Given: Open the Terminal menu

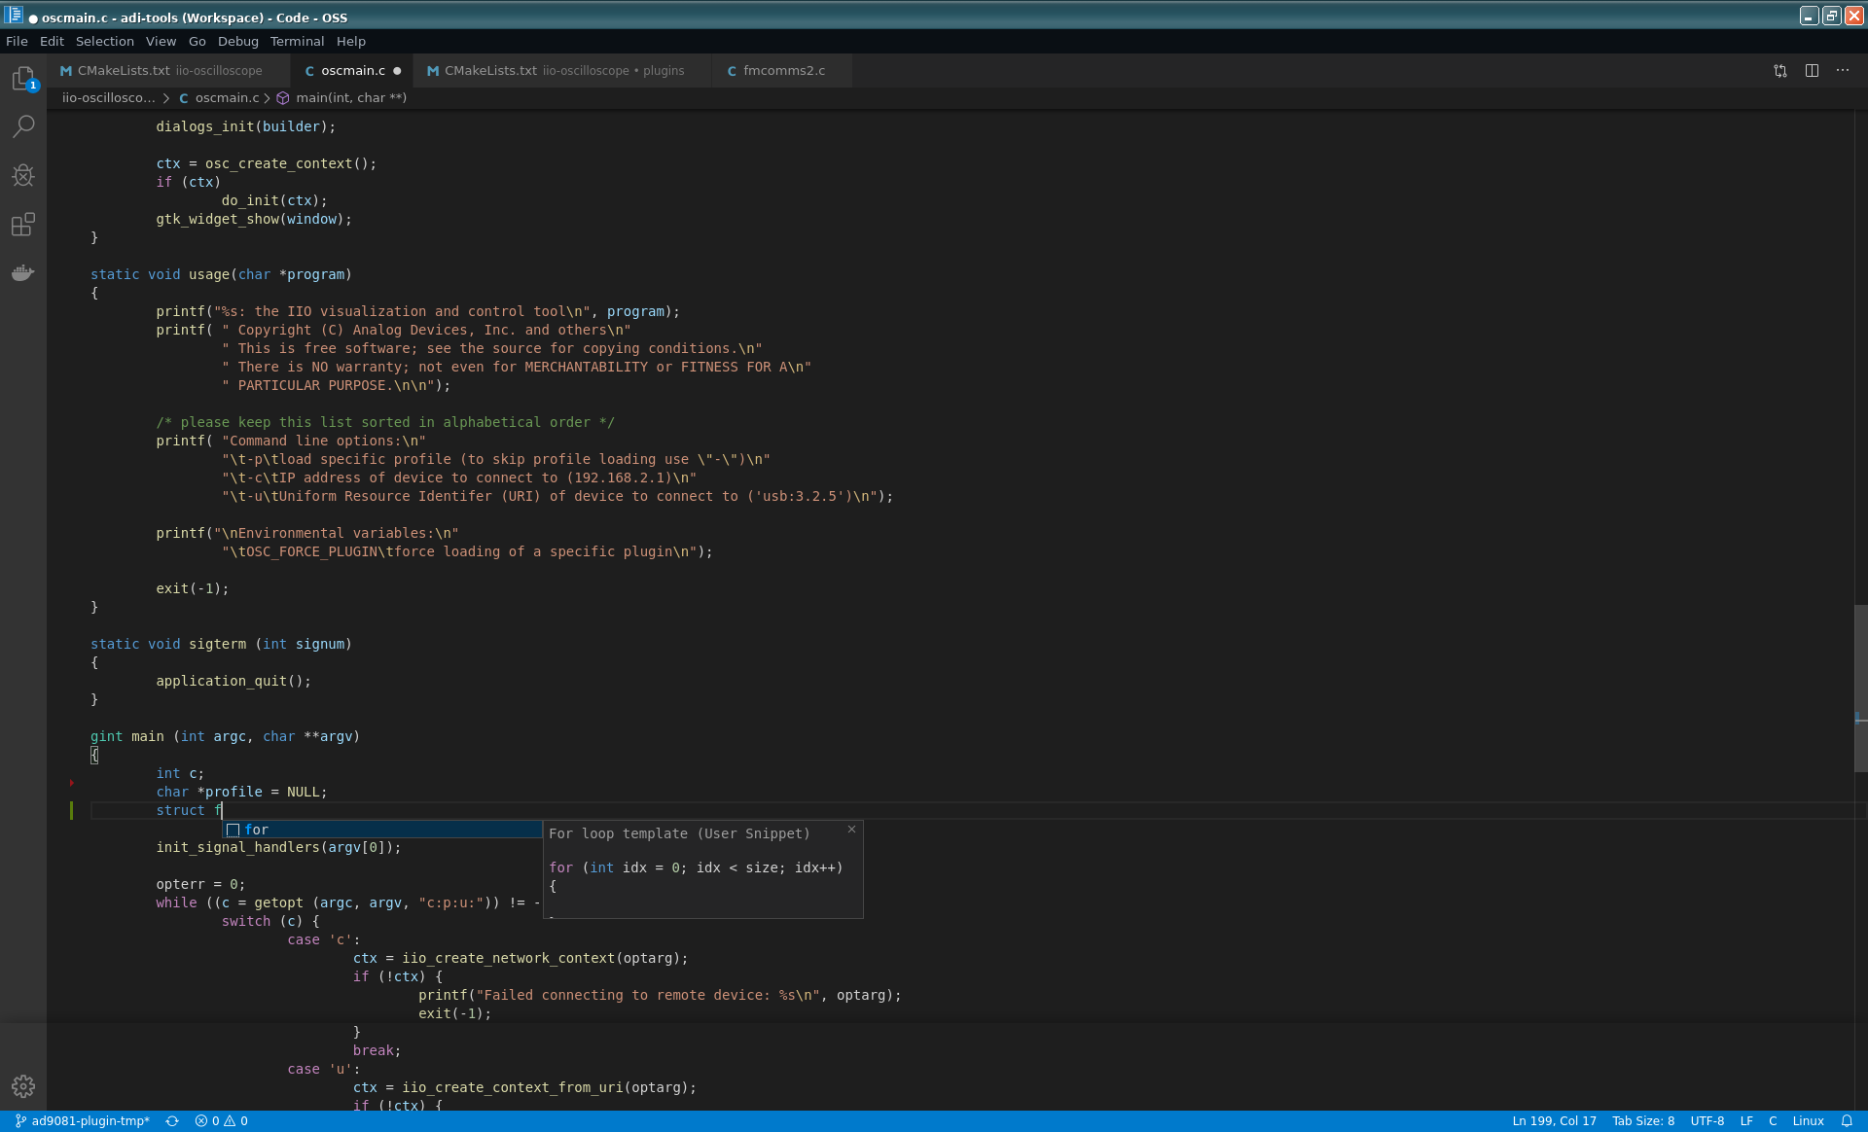Looking at the screenshot, I should pos(297,41).
